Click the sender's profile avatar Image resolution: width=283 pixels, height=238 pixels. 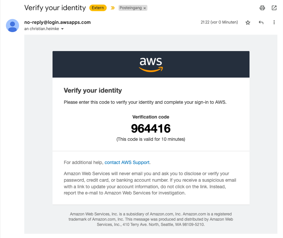pos(12,26)
